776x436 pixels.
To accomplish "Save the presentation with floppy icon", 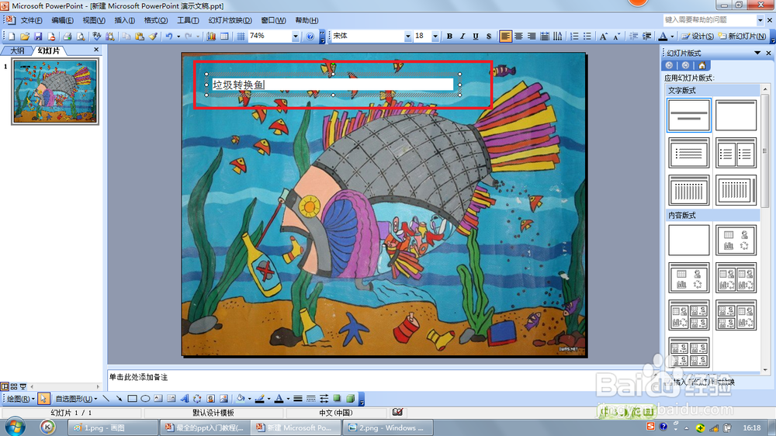I will coord(38,36).
